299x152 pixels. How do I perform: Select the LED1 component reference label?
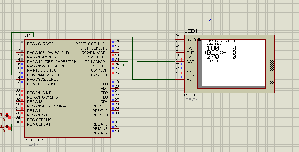(191, 31)
